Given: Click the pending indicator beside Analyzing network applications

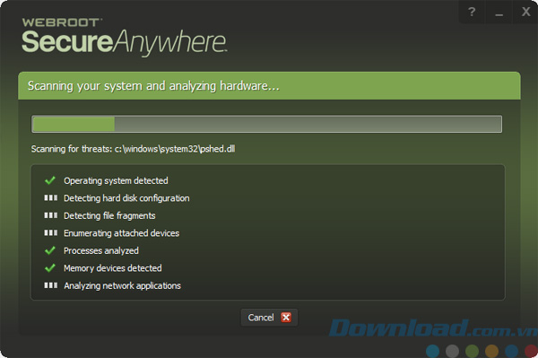Looking at the screenshot, I should [x=51, y=285].
